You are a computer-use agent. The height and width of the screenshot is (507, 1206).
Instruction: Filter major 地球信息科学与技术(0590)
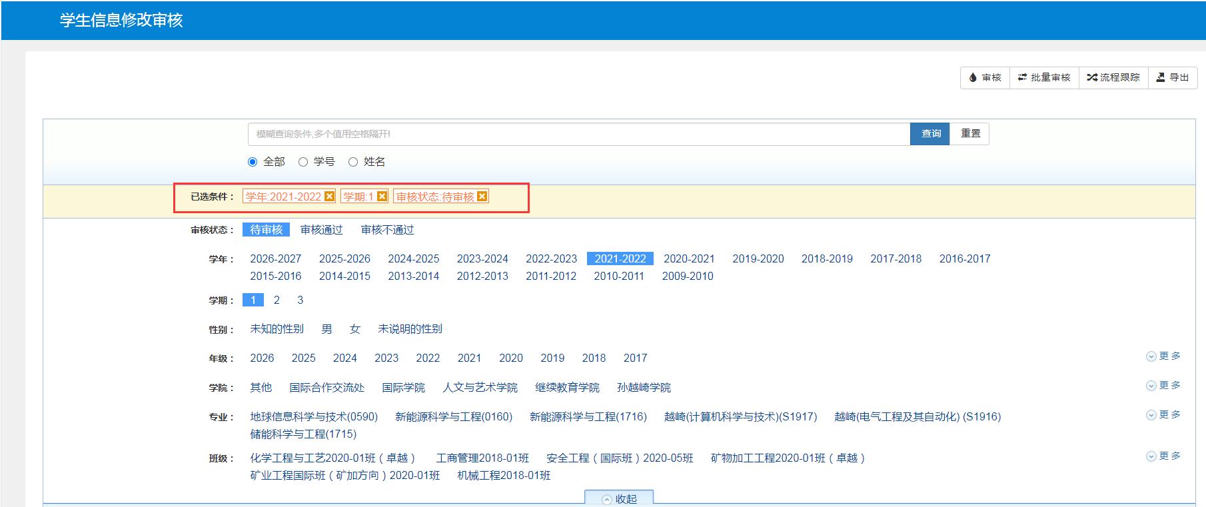pyautogui.click(x=314, y=417)
